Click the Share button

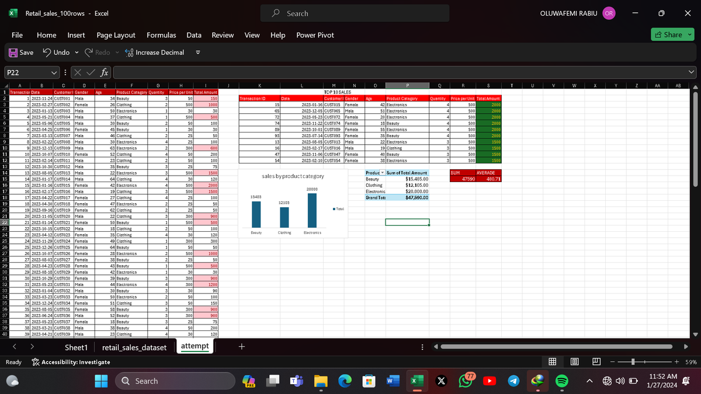point(672,35)
